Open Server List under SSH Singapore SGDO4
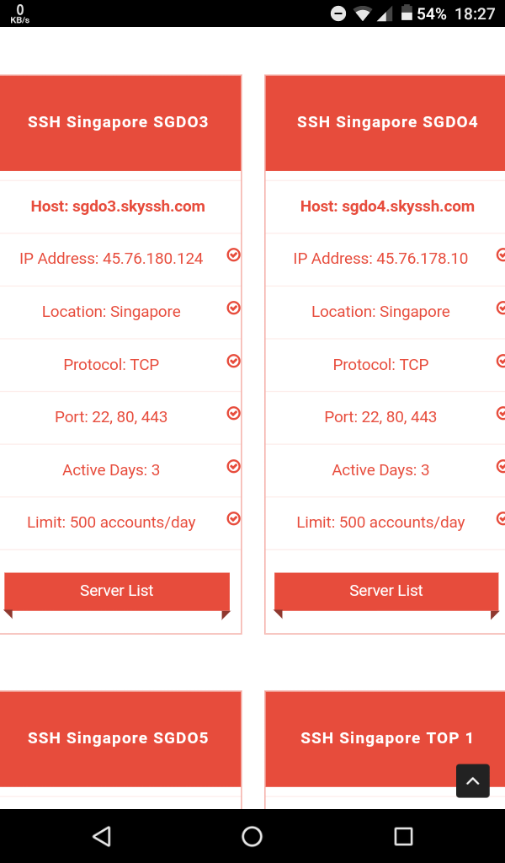 (386, 591)
